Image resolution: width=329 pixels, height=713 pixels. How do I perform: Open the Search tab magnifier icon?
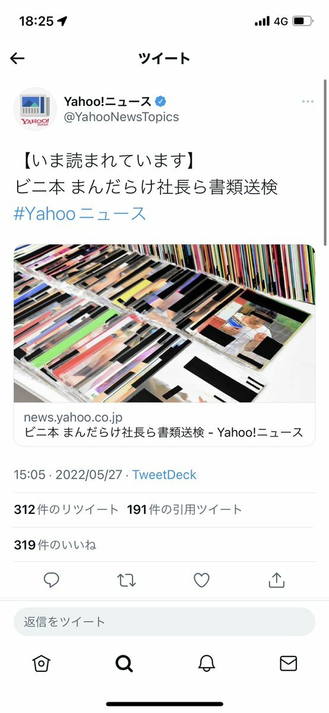point(124,664)
